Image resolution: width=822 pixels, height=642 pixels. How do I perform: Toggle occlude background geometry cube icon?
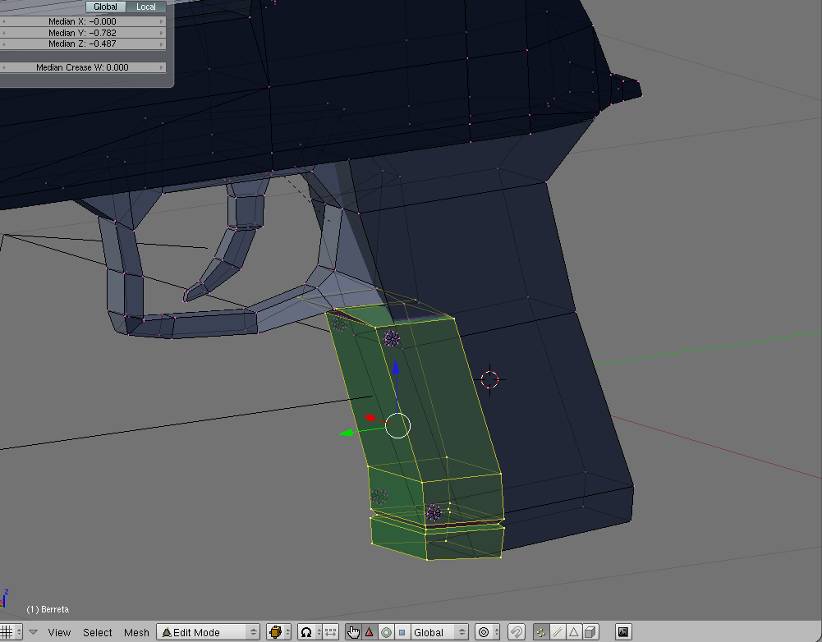[589, 631]
